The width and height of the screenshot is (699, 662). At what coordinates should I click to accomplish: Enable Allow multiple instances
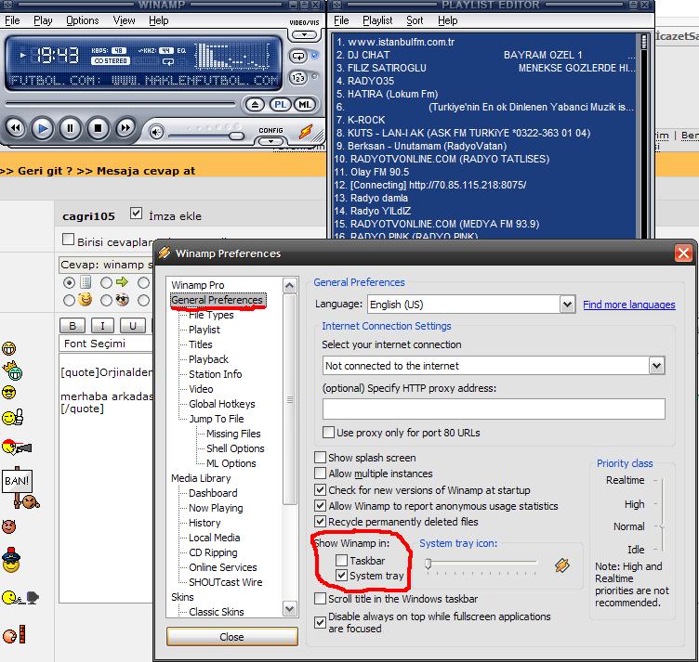pyautogui.click(x=320, y=474)
